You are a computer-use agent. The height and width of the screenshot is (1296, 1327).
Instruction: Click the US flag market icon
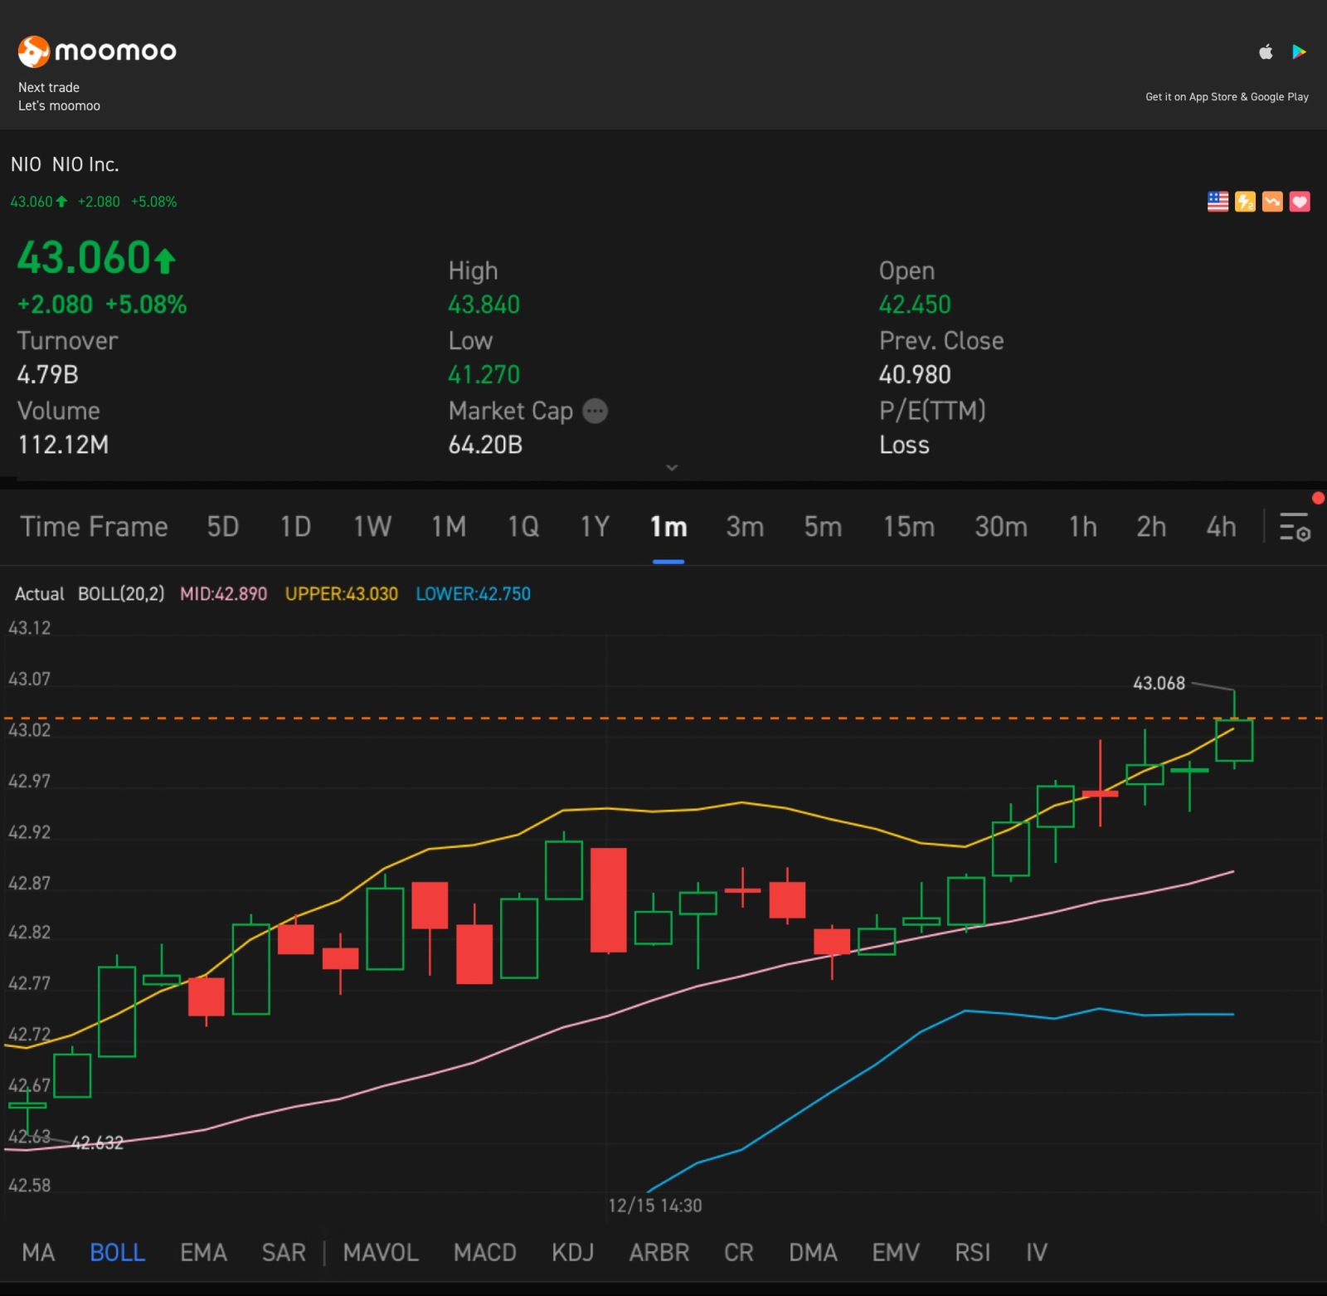tap(1218, 202)
